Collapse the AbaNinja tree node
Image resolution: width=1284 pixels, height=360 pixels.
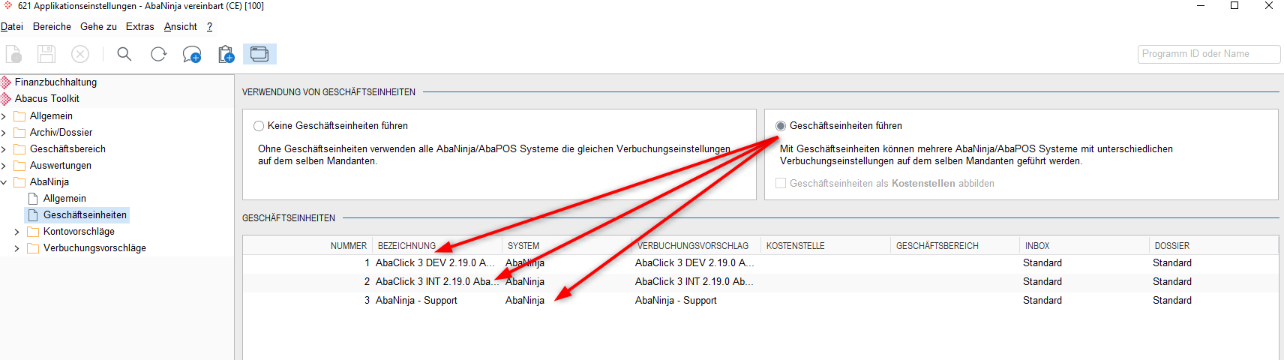(x=4, y=182)
